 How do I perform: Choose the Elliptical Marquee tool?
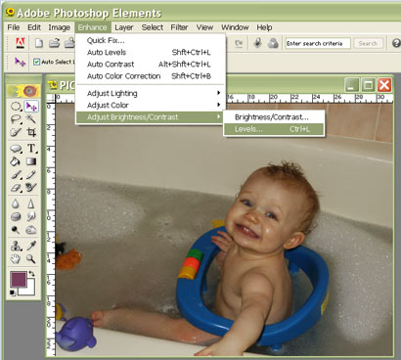[16, 106]
